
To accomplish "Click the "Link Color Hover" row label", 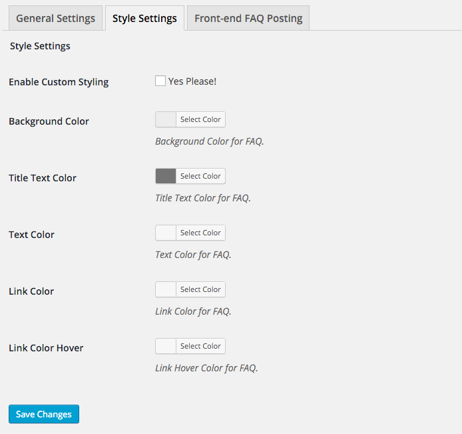I will (x=46, y=348).
